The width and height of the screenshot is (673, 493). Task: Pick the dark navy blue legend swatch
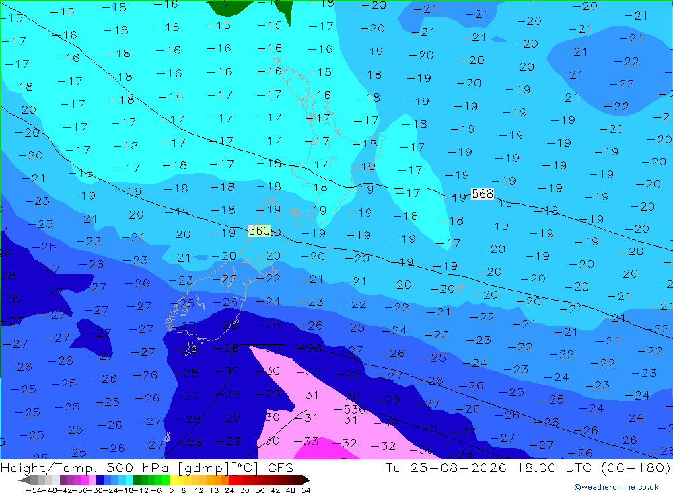point(100,480)
